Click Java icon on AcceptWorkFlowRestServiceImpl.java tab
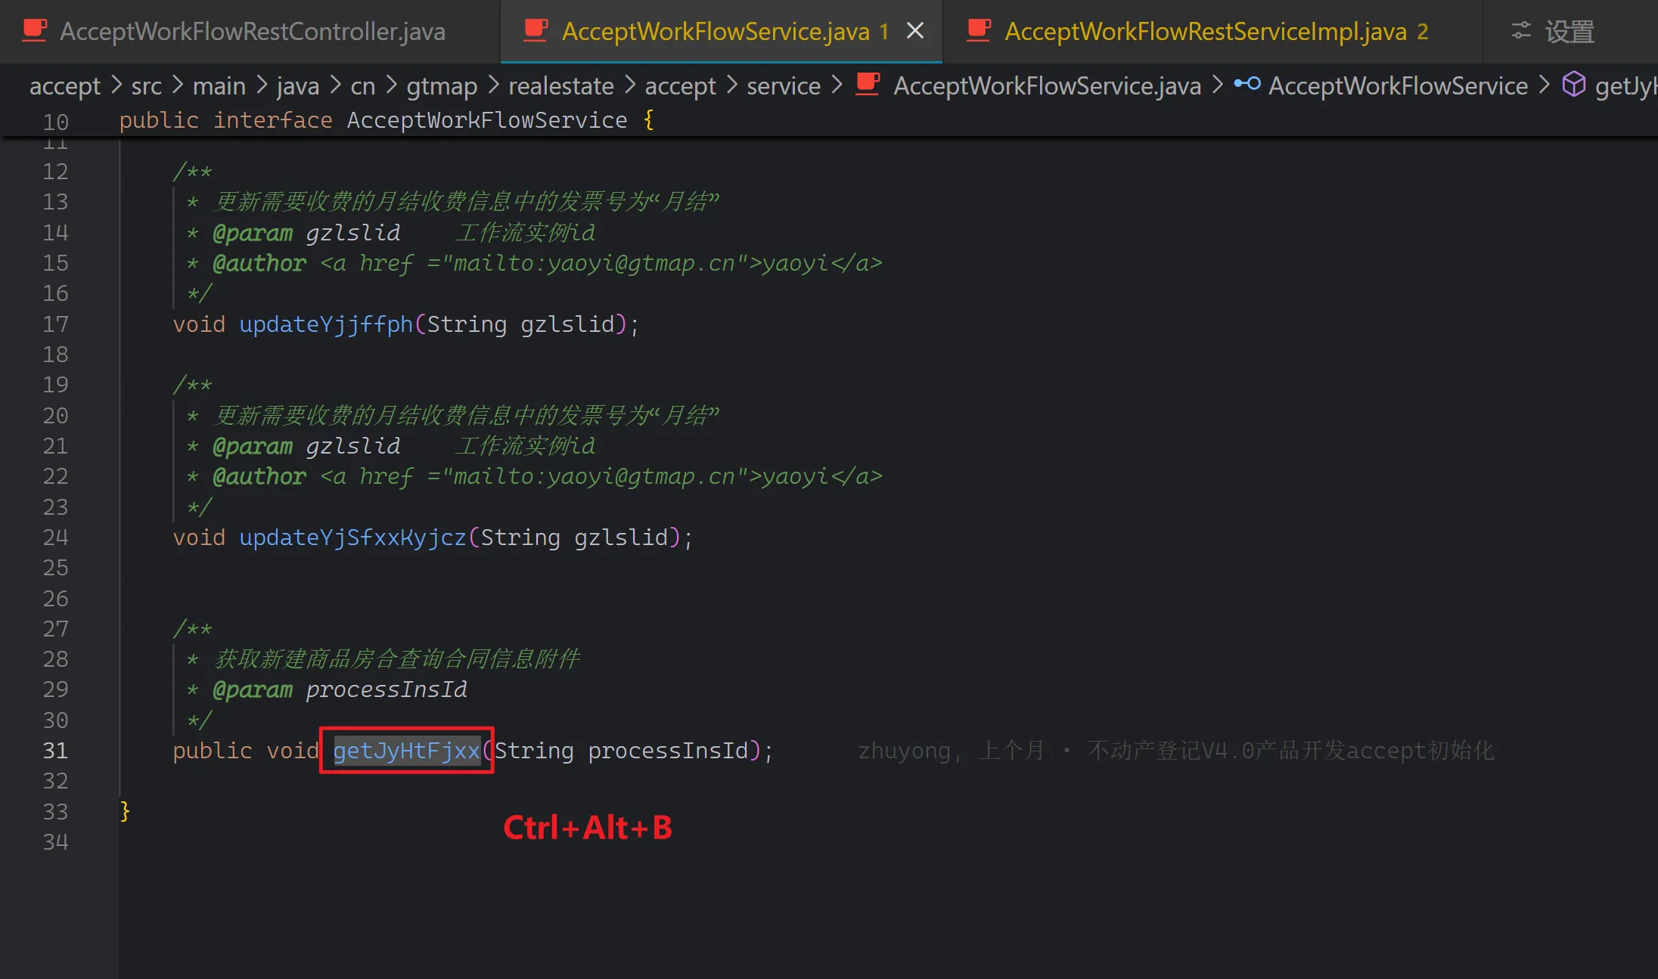This screenshot has height=979, width=1658. coord(979,30)
